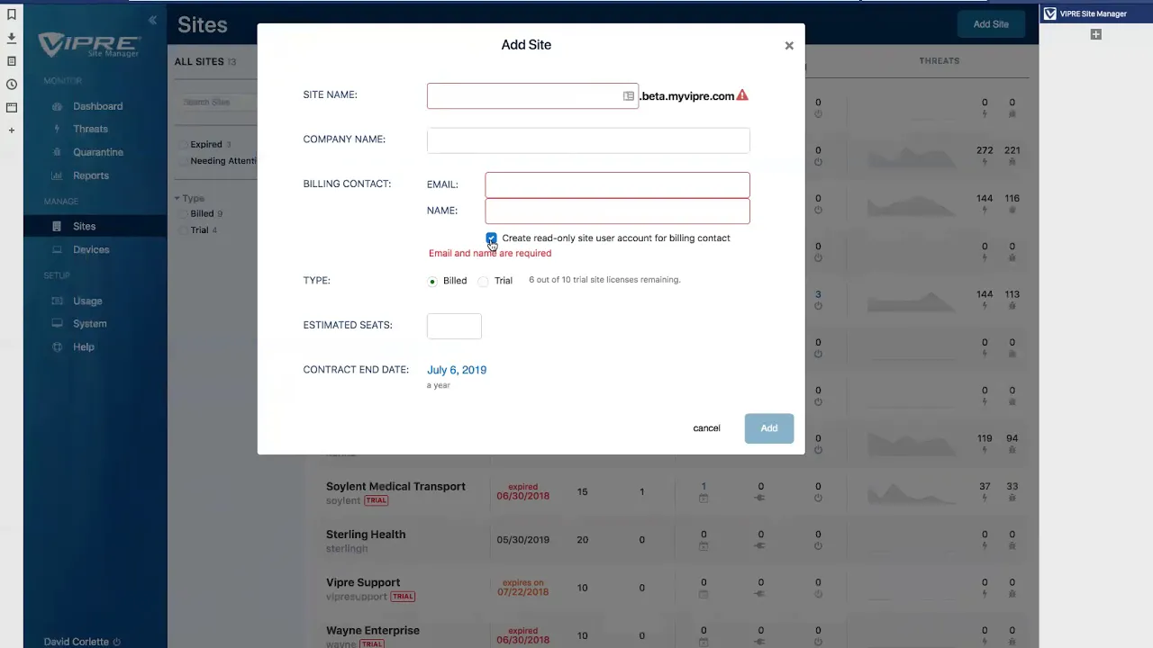Viewport: 1153px width, 648px height.
Task: Open the Sterling Health site
Action: 366,535
